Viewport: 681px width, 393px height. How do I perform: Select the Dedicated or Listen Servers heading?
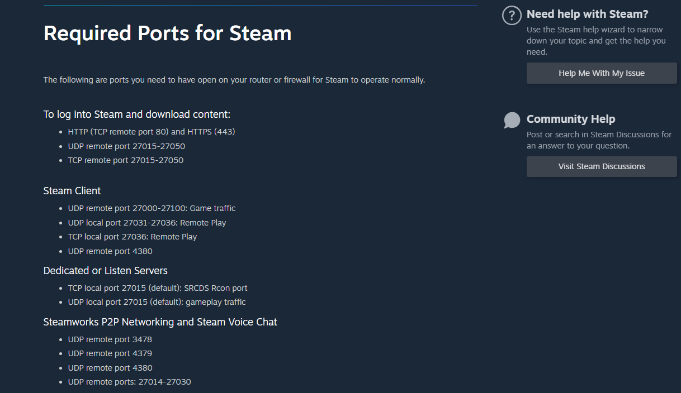click(105, 271)
